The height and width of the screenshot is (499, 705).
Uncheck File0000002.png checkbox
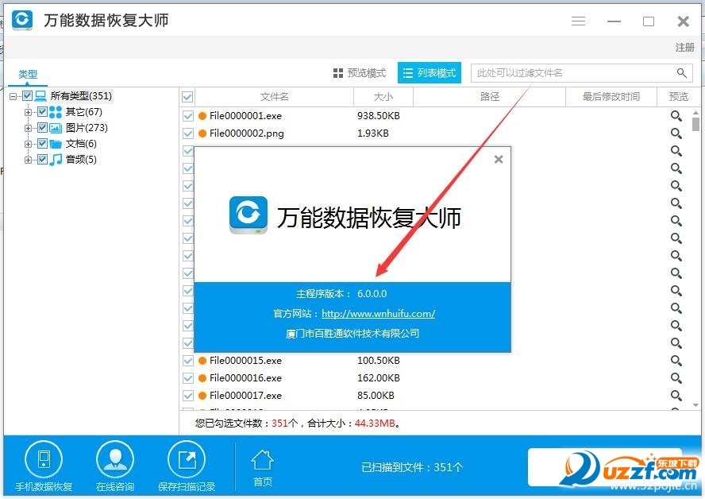pyautogui.click(x=188, y=133)
